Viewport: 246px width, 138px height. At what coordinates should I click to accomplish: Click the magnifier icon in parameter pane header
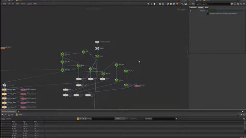pyautogui.click(x=238, y=4)
